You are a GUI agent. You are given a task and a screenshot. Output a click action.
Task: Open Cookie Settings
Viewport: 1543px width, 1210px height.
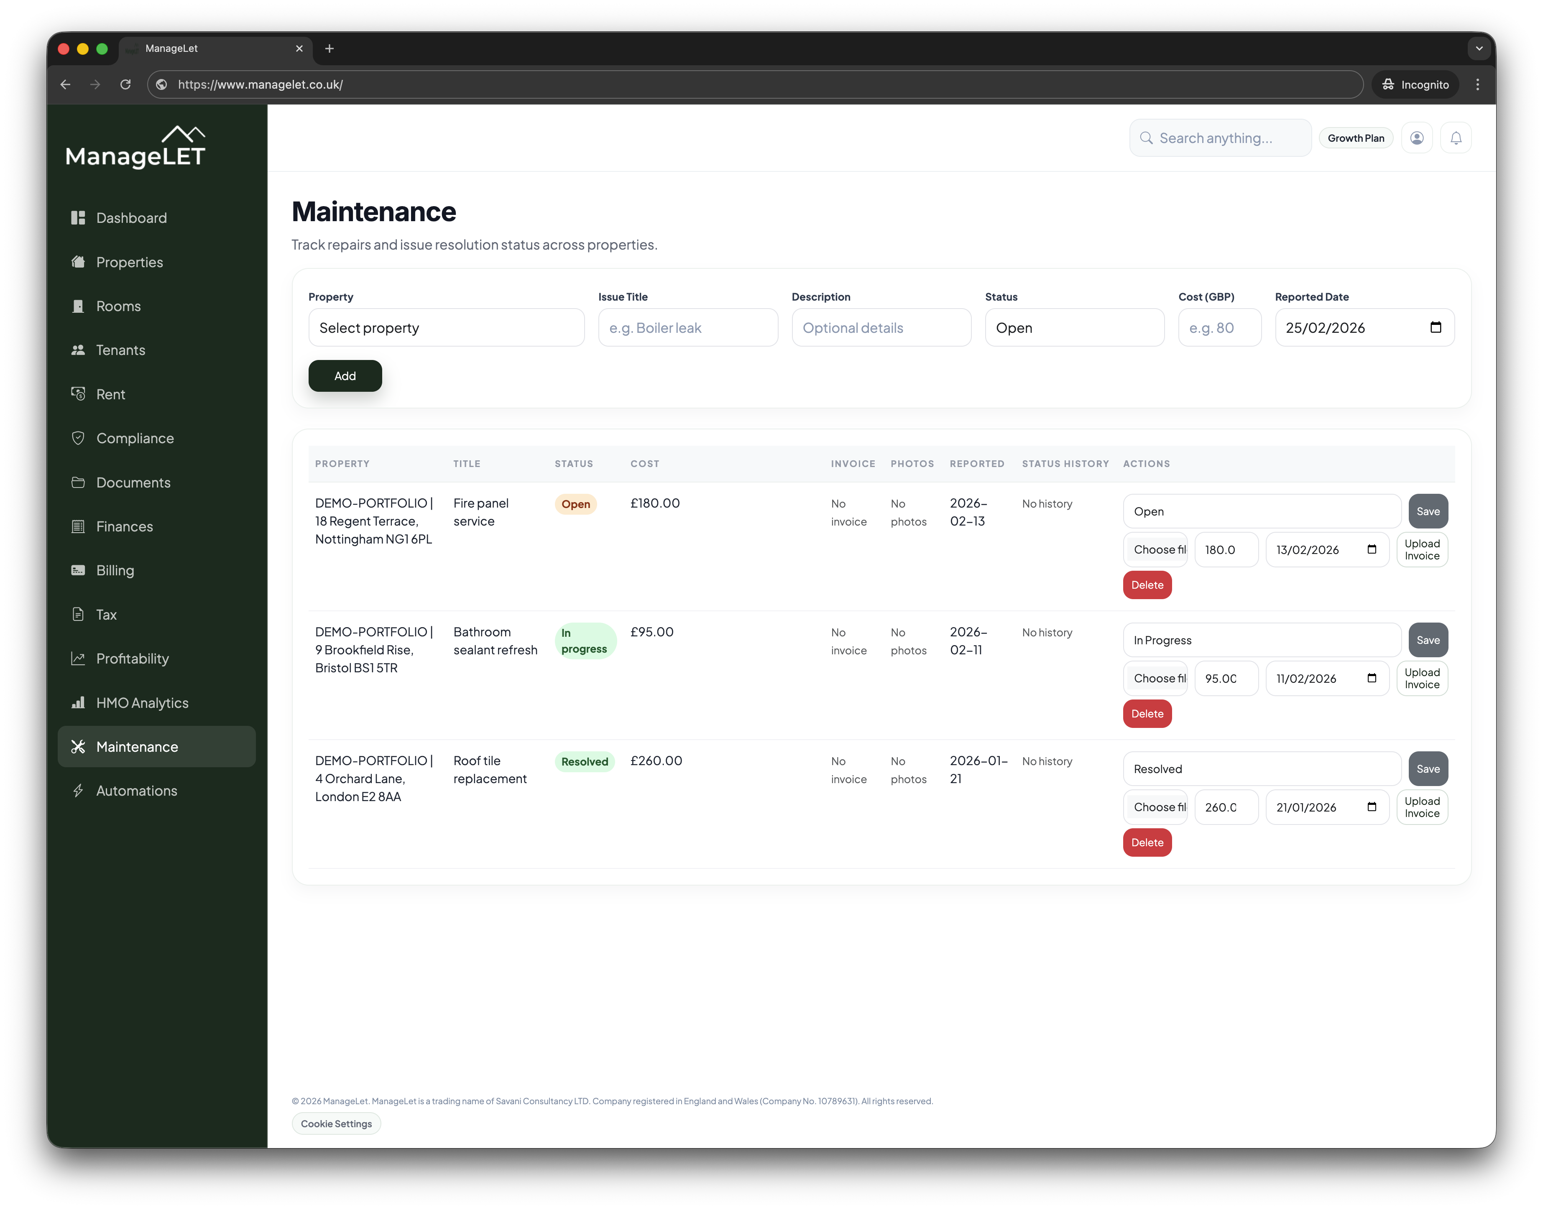coord(336,1123)
